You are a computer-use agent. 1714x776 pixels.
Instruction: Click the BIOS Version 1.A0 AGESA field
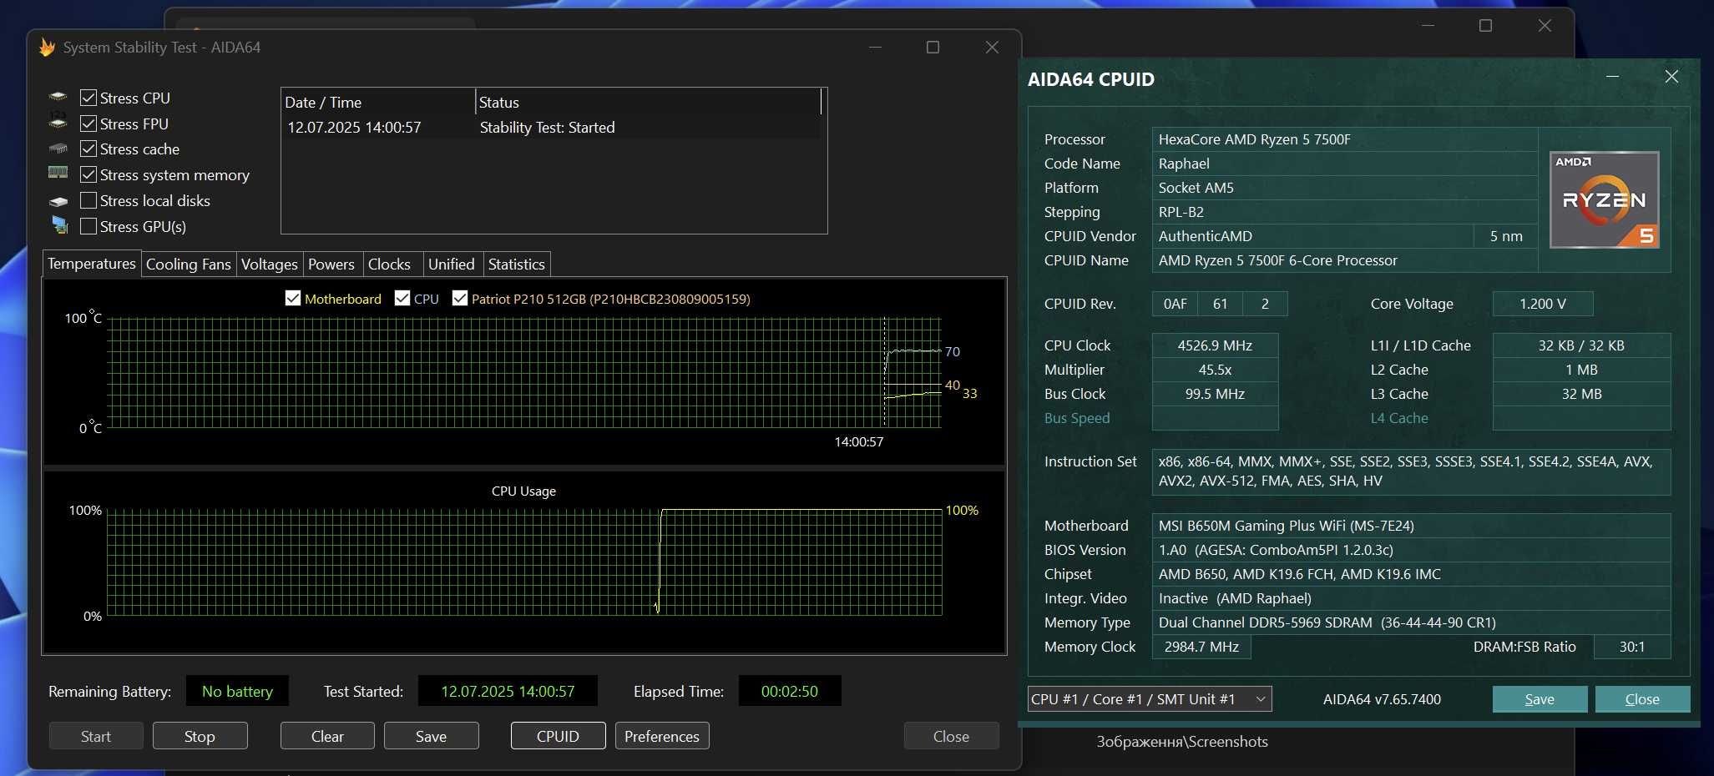(x=1411, y=550)
